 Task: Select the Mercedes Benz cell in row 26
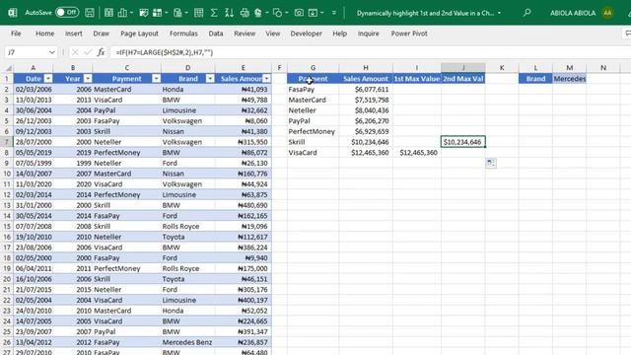pos(187,342)
